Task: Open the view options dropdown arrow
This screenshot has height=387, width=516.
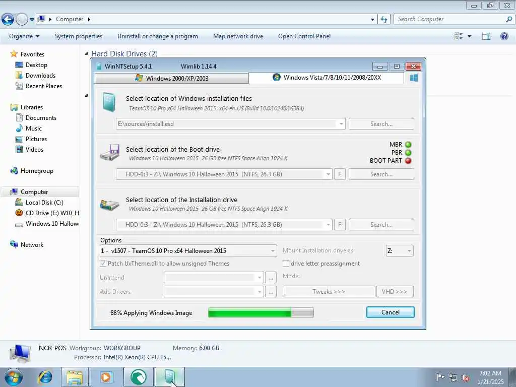Action: pyautogui.click(x=469, y=36)
